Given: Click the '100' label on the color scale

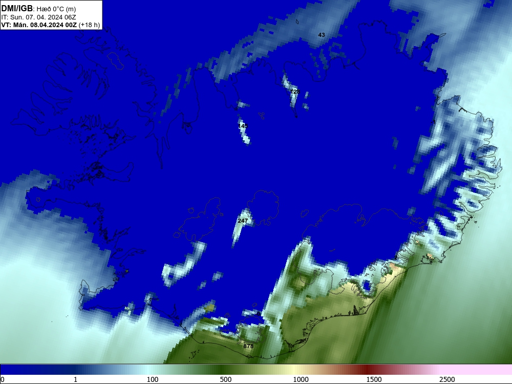Looking at the screenshot, I should (x=153, y=379).
